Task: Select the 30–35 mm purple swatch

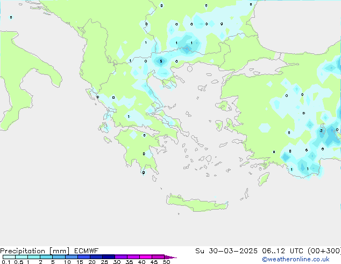Action: [121, 257]
